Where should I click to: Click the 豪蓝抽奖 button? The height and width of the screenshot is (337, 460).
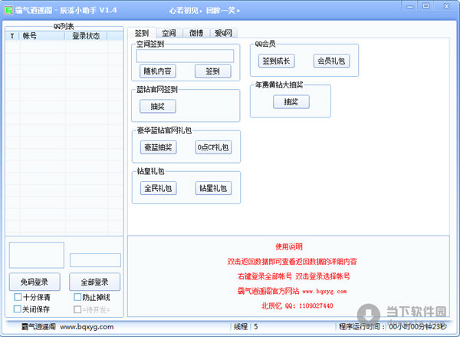(159, 147)
